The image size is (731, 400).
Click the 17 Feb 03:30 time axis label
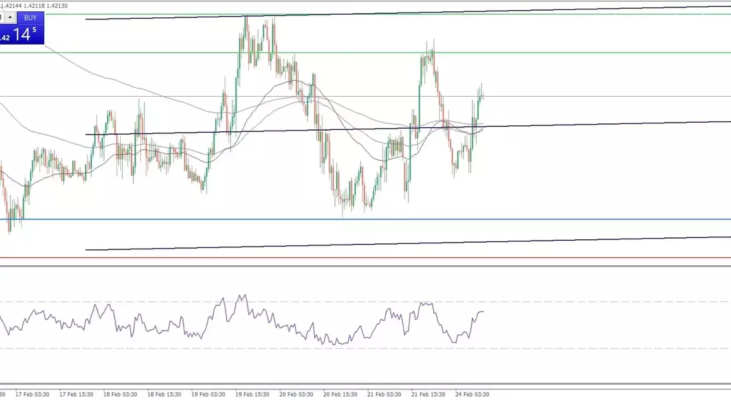pyautogui.click(x=33, y=395)
